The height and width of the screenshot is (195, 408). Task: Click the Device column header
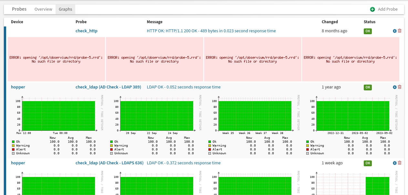pyautogui.click(x=17, y=22)
